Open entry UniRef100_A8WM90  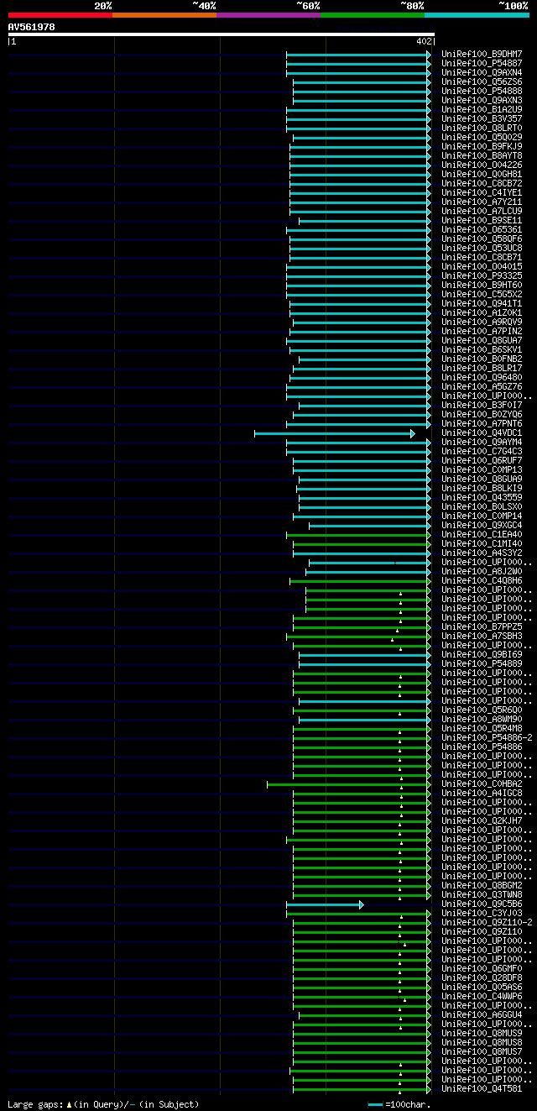coord(482,719)
